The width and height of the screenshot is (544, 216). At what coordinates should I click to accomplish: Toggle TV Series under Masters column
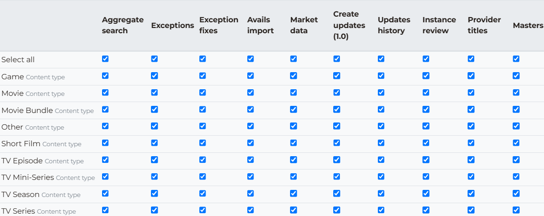coord(516,210)
